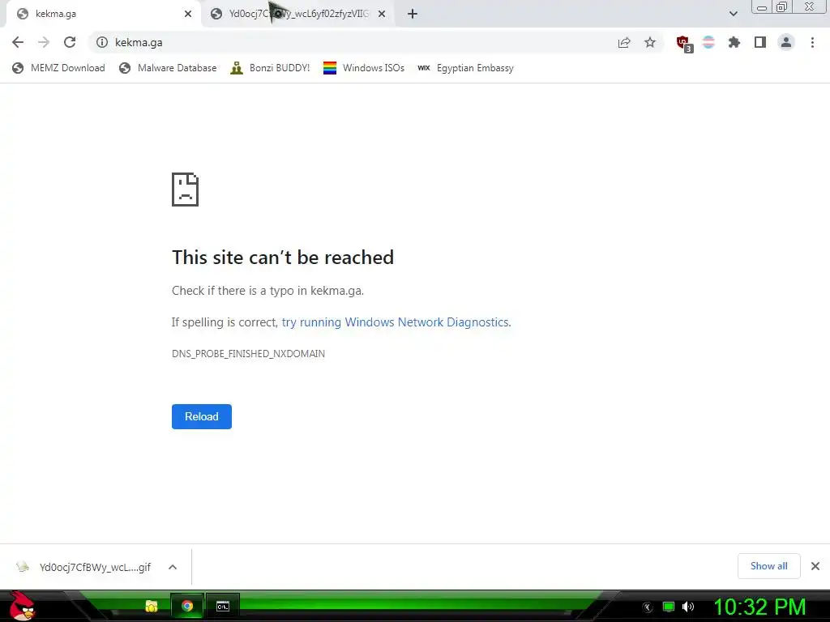The image size is (830, 622).
Task: Switch to the kekma.ga tab
Action: pyautogui.click(x=104, y=14)
